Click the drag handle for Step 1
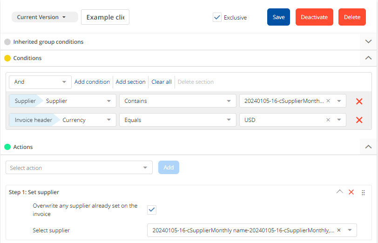 click(363, 192)
